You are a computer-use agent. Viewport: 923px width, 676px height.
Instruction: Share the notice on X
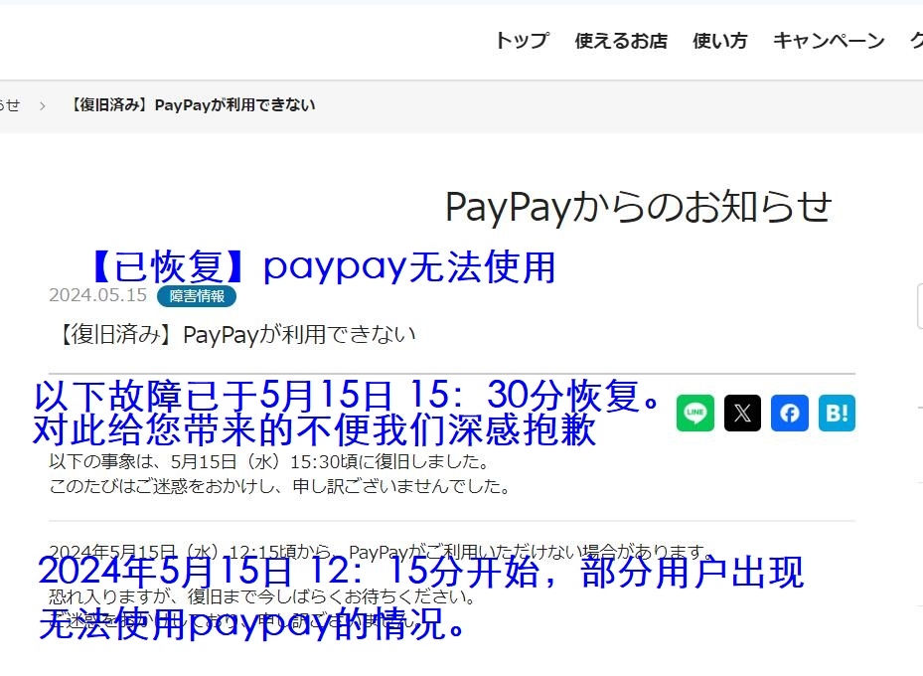point(742,413)
